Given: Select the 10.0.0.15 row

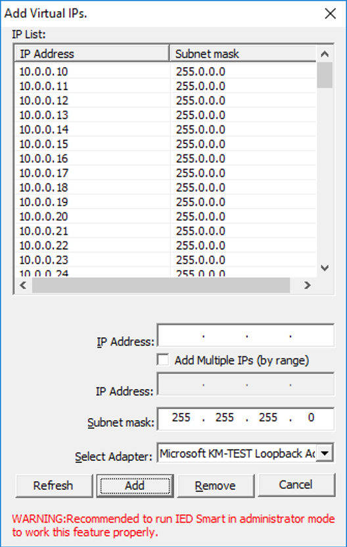Looking at the screenshot, I should (x=166, y=144).
